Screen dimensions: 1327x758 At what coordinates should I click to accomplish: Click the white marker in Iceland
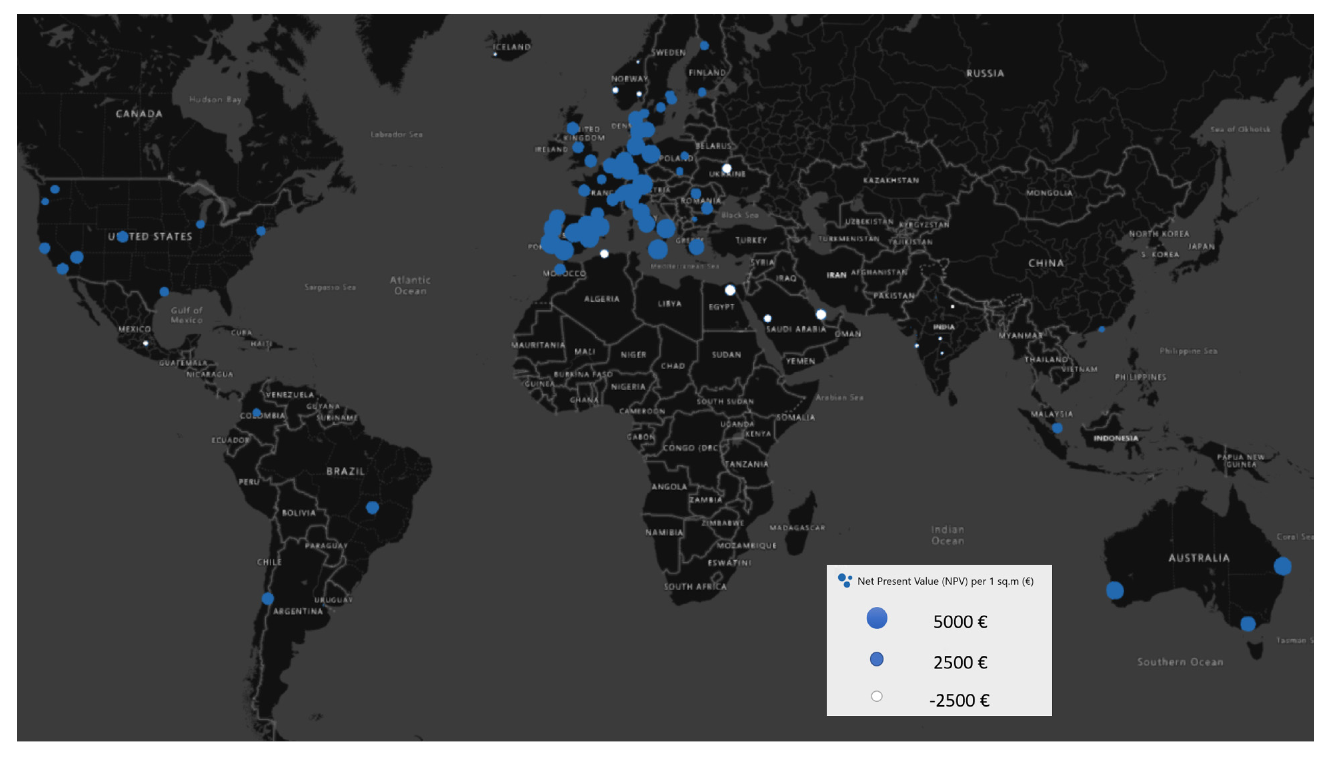pos(495,54)
